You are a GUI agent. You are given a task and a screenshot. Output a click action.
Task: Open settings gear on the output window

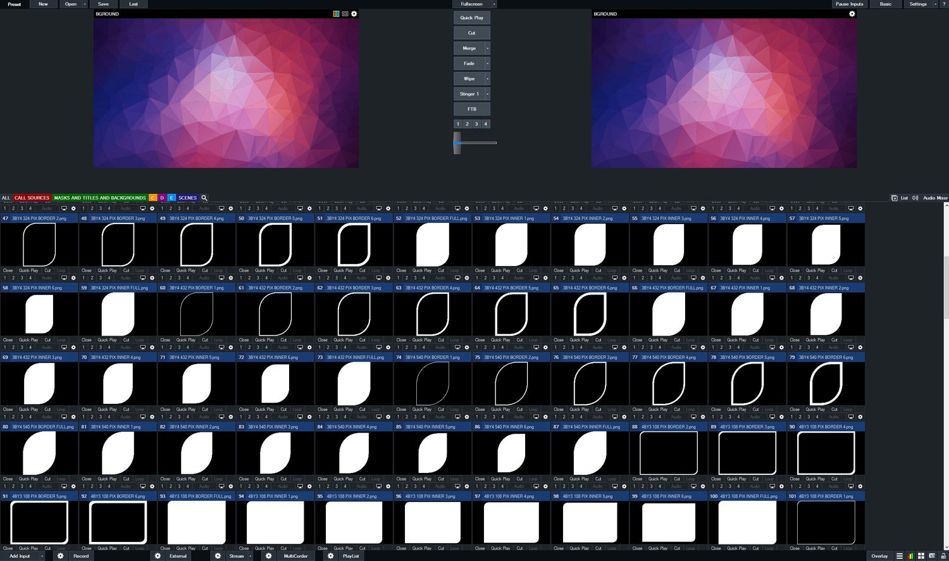point(852,14)
